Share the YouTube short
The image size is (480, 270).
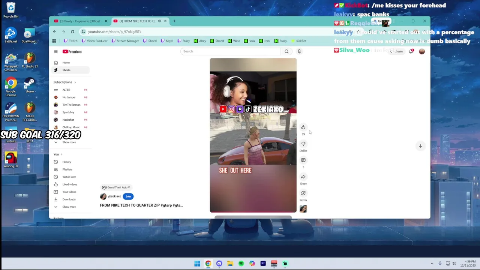tap(303, 177)
